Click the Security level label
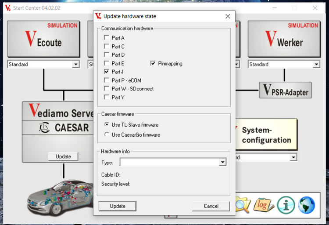Screen dimensions: 329x225 116,184
